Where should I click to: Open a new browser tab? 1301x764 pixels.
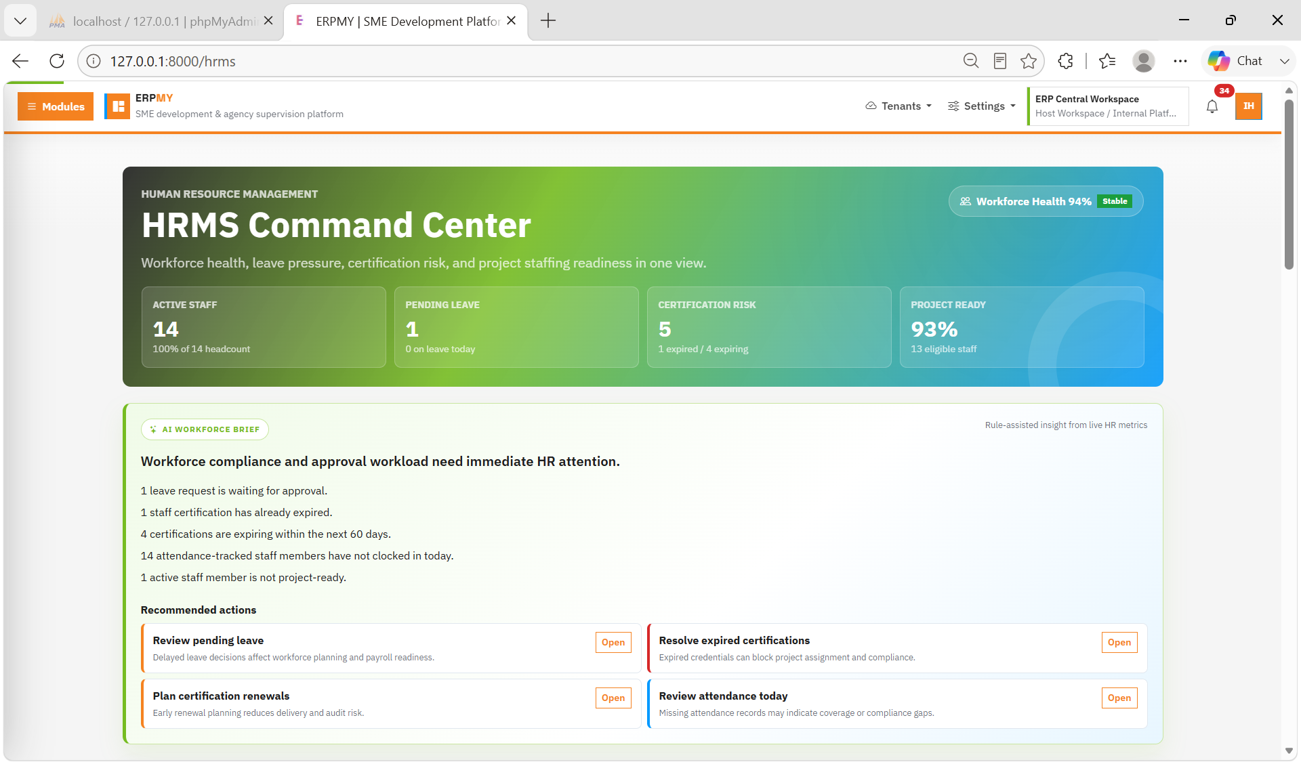(x=548, y=21)
